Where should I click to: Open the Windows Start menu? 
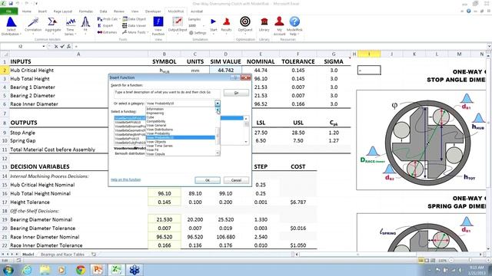pos(8,269)
